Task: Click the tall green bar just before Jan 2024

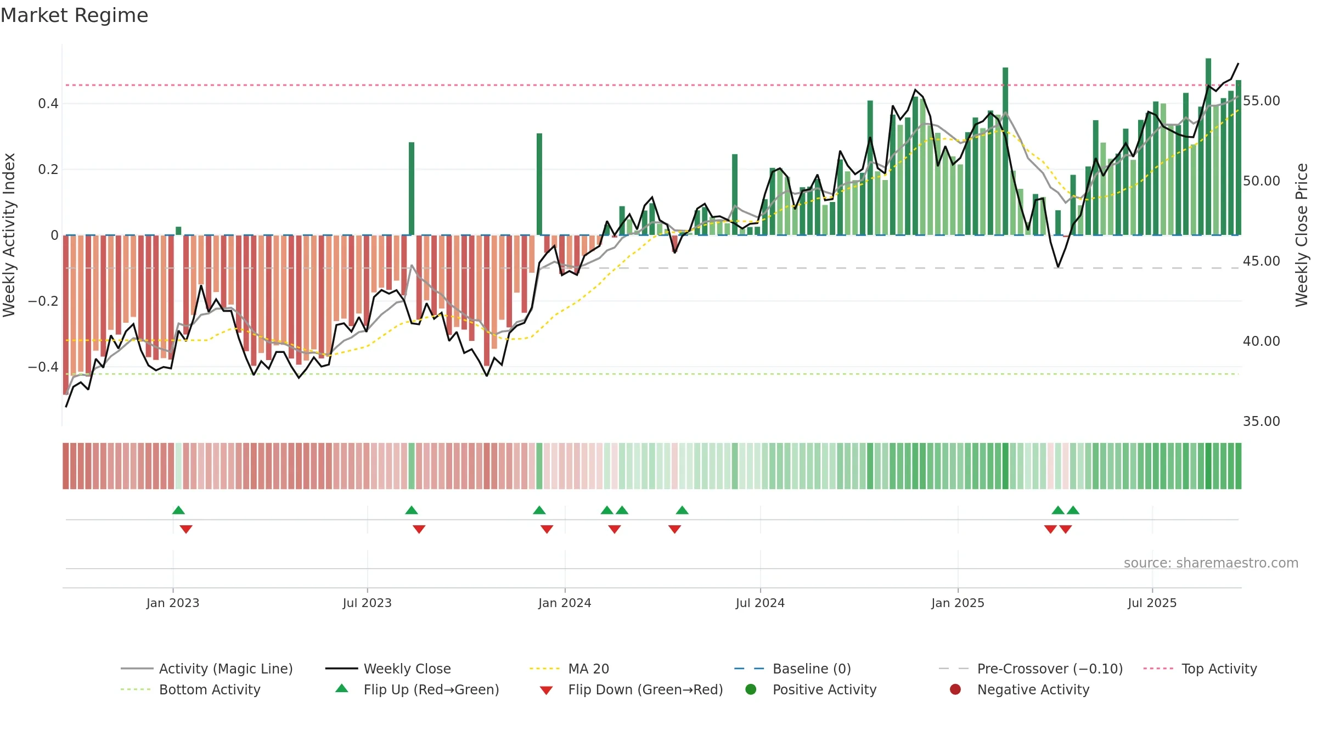Action: click(539, 184)
